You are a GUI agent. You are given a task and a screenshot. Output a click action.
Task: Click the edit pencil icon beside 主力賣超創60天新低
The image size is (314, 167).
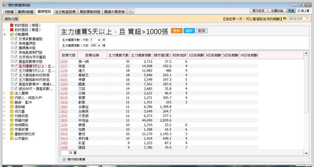coord(16,80)
